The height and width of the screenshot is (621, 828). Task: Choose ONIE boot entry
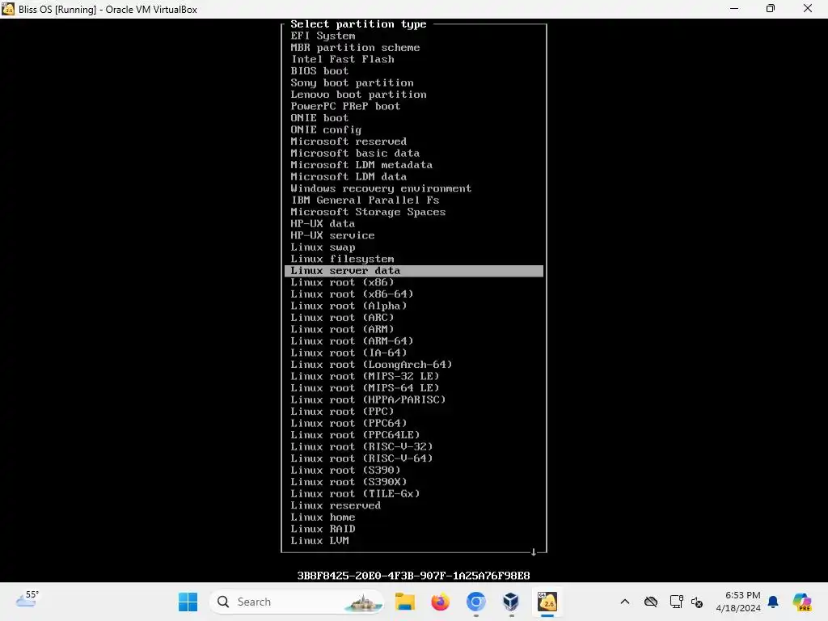[319, 118]
